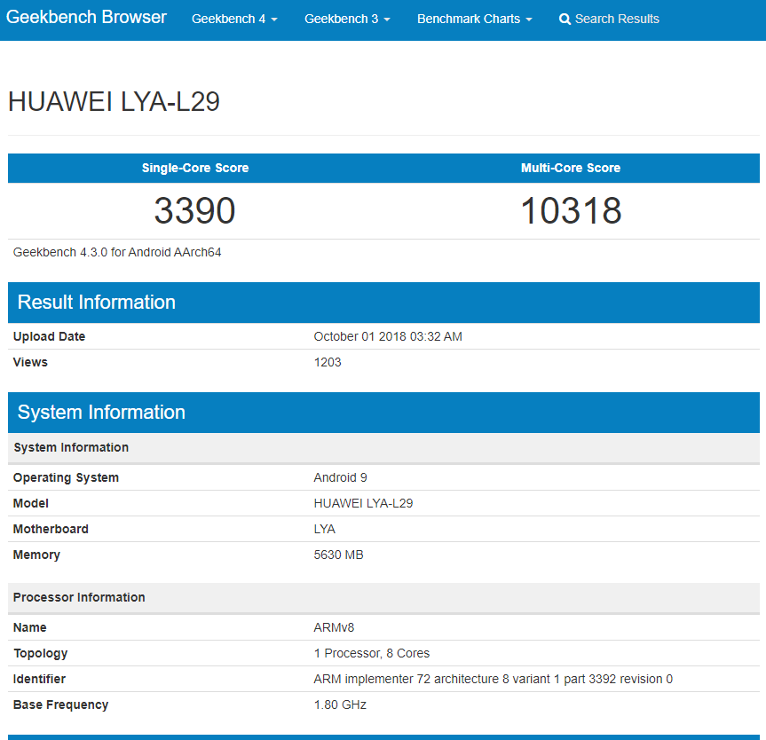Expand the Geekbench 3 dropdown menu
Viewport: 766px width, 740px height.
(x=347, y=19)
